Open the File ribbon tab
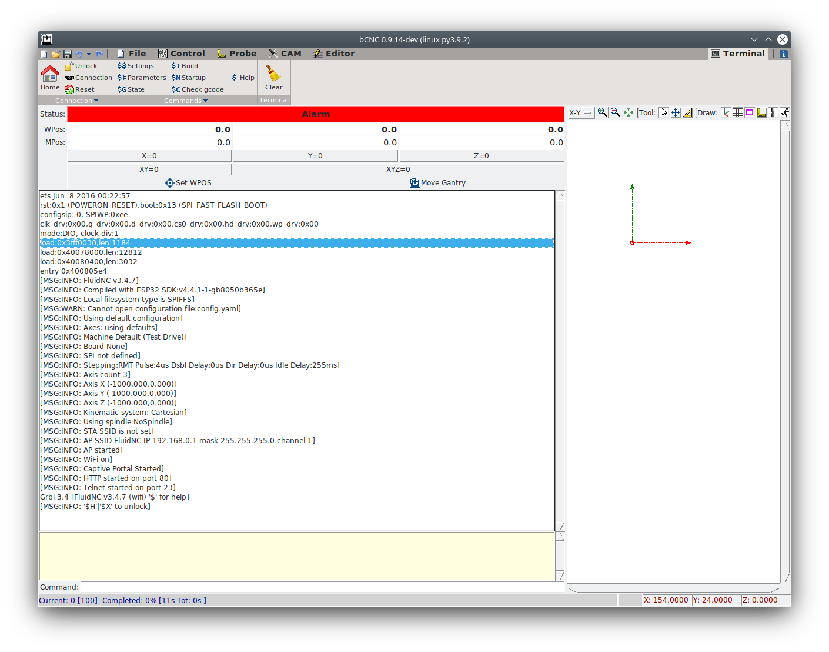This screenshot has height=652, width=829. (x=131, y=54)
